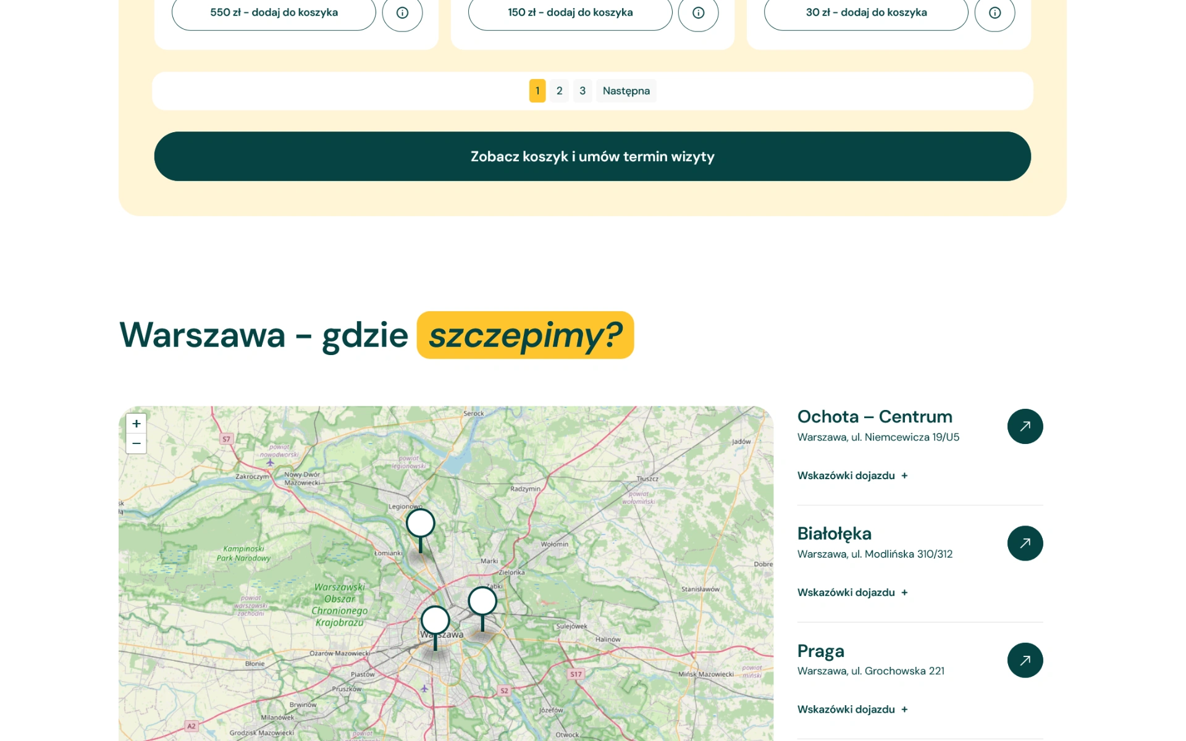Open Białołęka location arrow button
1186x741 pixels.
pyautogui.click(x=1025, y=543)
